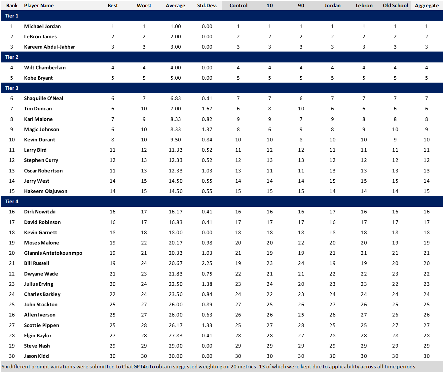Image resolution: width=443 pixels, height=372 pixels.
Task: Select the Worst column header
Action: 144,6
